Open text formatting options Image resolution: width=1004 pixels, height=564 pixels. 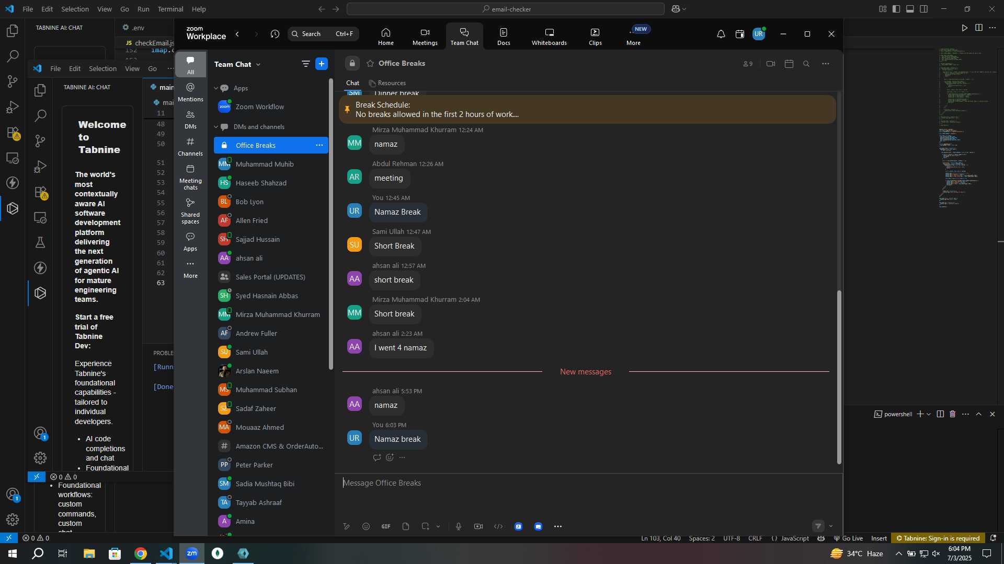346,526
